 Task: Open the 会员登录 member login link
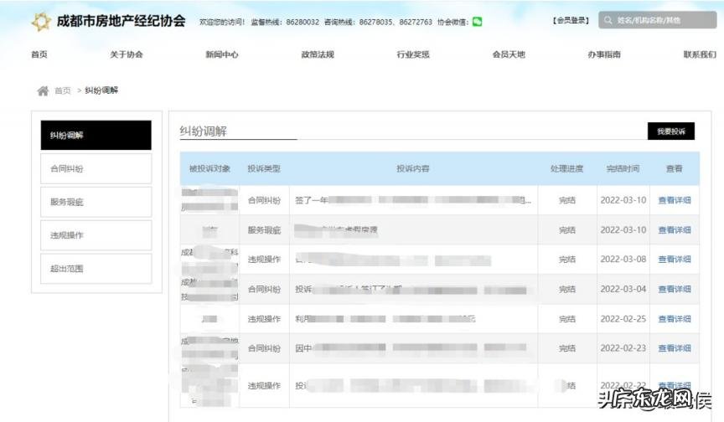pyautogui.click(x=571, y=20)
